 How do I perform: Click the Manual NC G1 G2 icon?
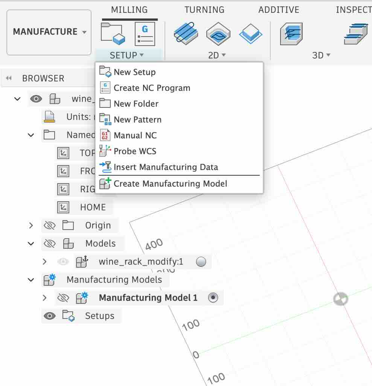[105, 135]
